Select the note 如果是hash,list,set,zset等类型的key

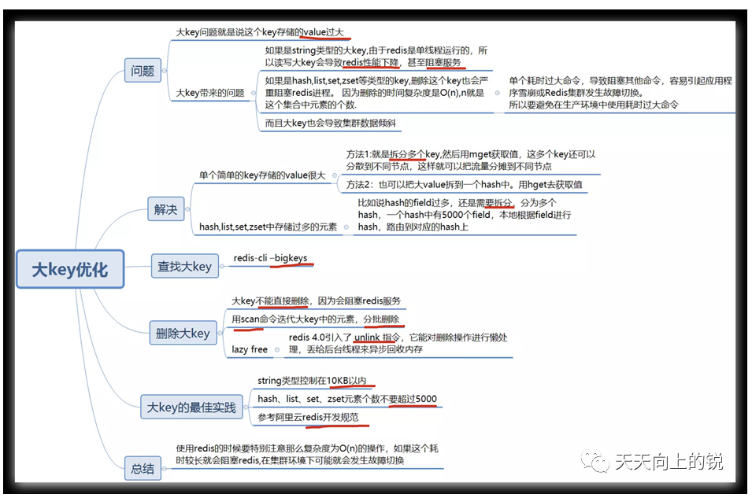click(x=376, y=93)
